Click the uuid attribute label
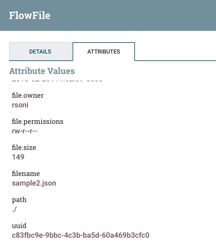This screenshot has width=216, height=251. 19,226
